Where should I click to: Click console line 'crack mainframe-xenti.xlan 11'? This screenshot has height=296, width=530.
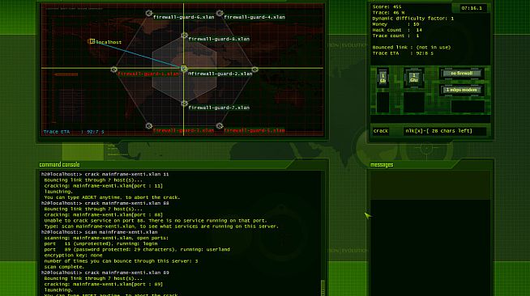point(105,175)
